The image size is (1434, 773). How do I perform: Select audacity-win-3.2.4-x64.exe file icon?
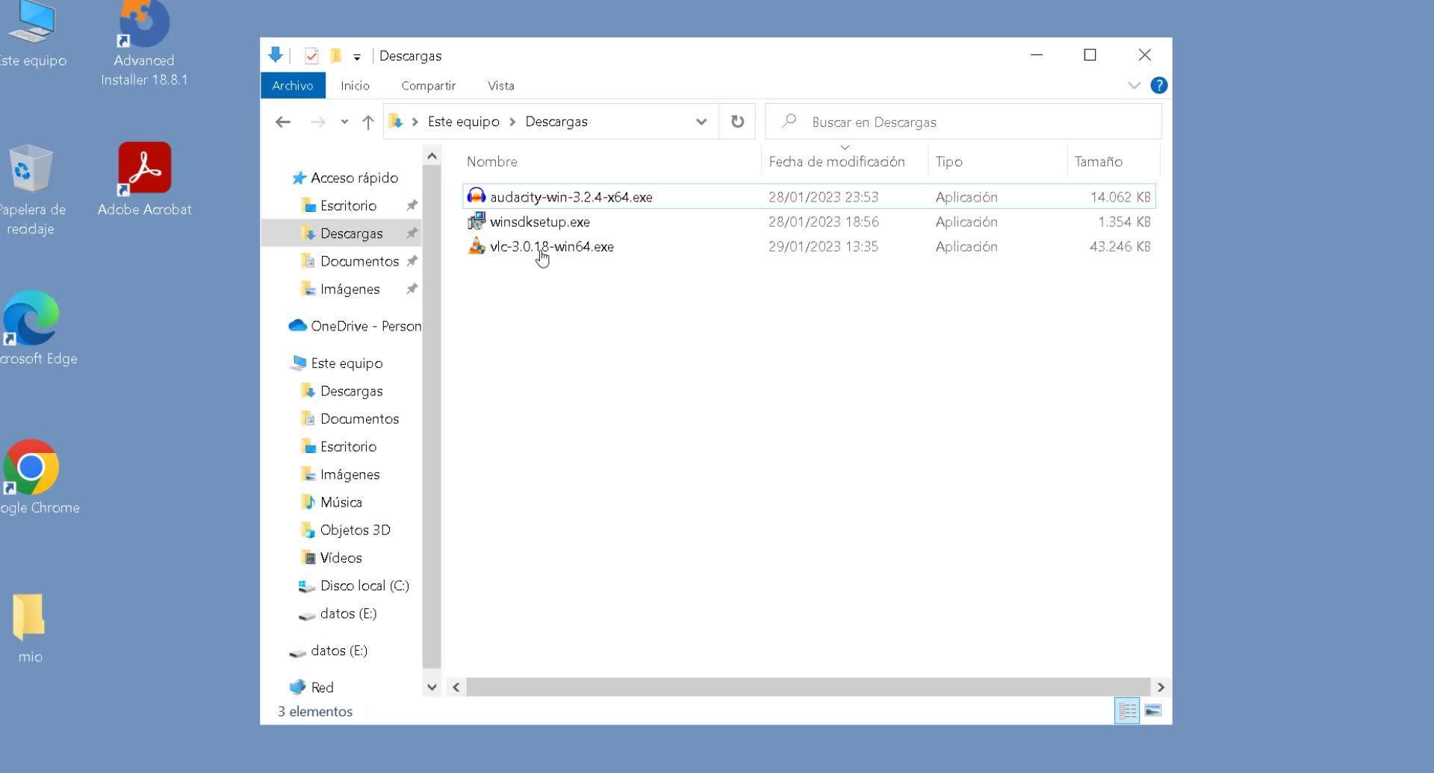476,196
